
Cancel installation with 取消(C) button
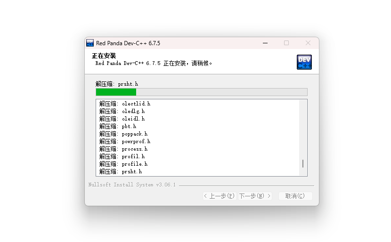[x=295, y=196]
